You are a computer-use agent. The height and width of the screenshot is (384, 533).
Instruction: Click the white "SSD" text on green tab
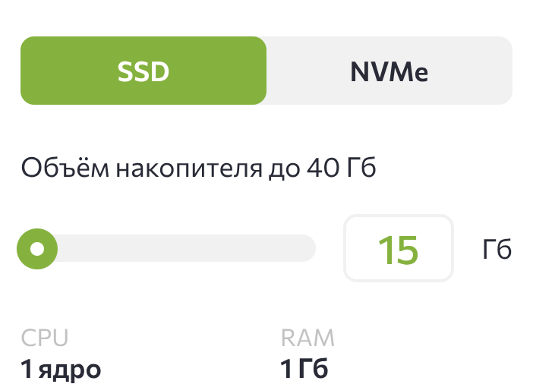[143, 71]
